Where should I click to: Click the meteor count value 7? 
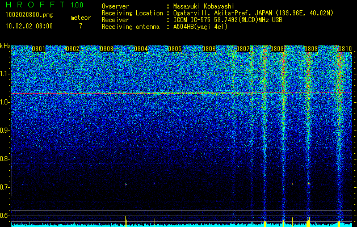click(81, 26)
